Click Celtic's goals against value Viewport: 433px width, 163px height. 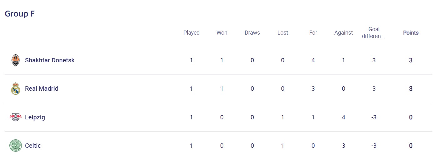[344, 146]
